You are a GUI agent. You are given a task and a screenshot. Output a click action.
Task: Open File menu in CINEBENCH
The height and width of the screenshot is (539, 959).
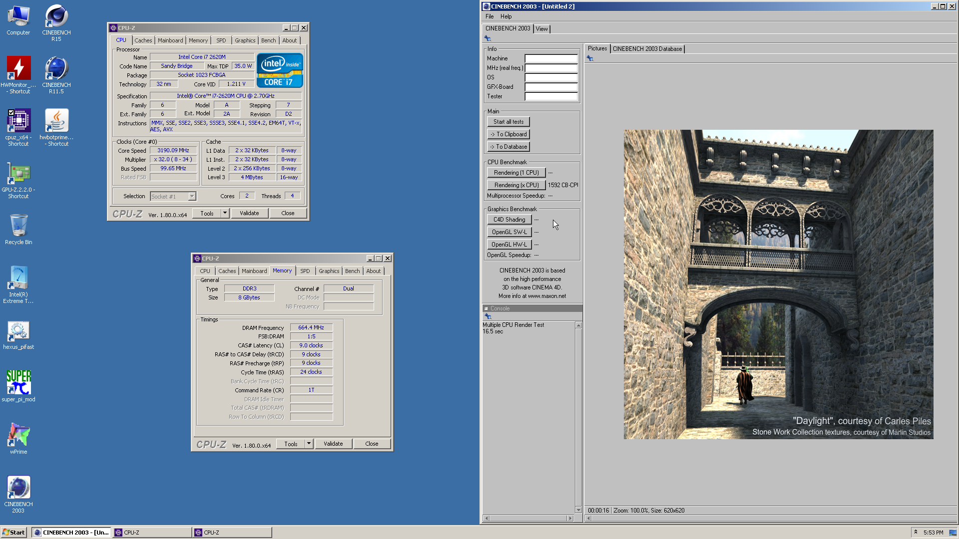(489, 16)
